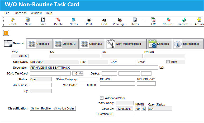Viewport: 204px width, 123px height.
Task: Click the Rev input field
Action: pyautogui.click(x=98, y=62)
